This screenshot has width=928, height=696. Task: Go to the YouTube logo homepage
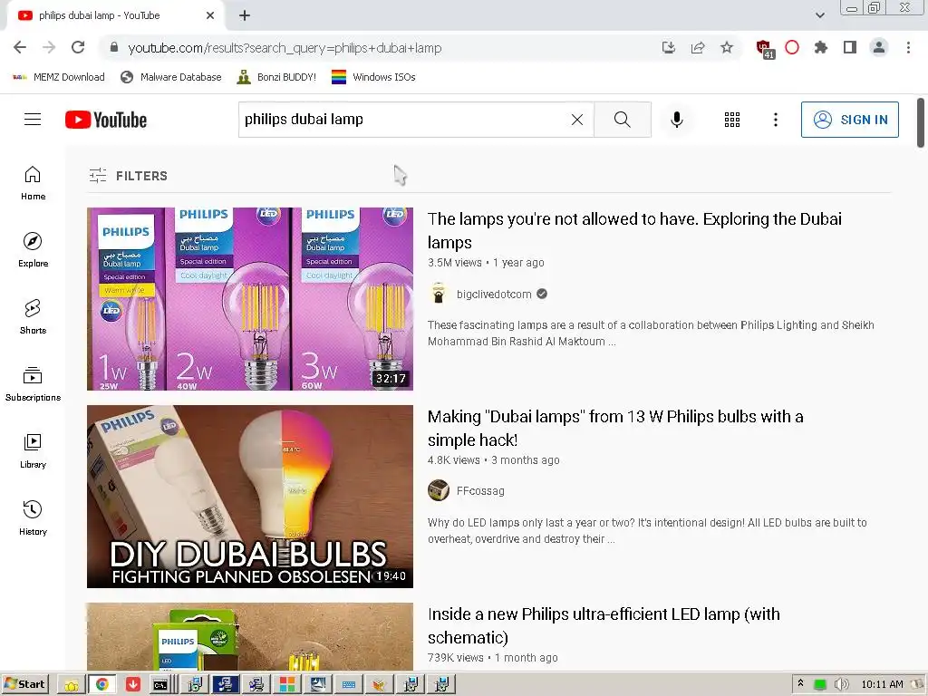tap(106, 120)
